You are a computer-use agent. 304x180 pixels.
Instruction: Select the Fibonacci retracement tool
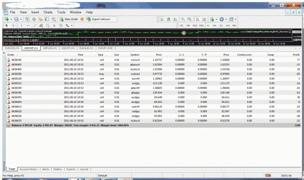(x=48, y=25)
